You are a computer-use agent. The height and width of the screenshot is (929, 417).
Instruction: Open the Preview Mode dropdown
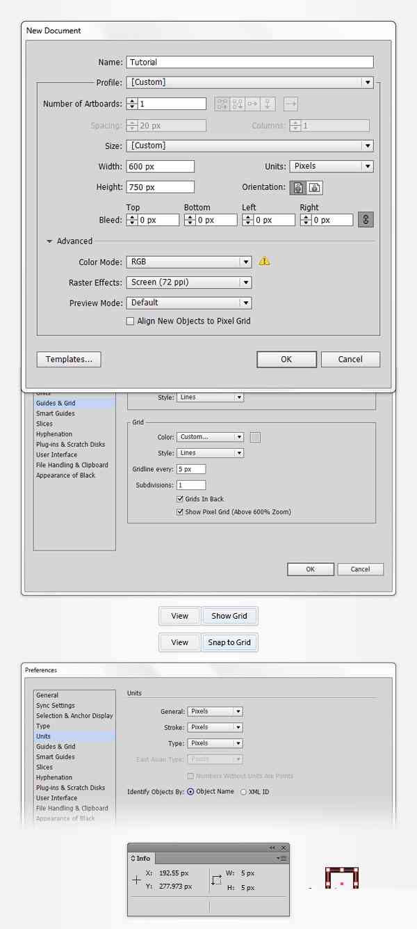point(189,303)
